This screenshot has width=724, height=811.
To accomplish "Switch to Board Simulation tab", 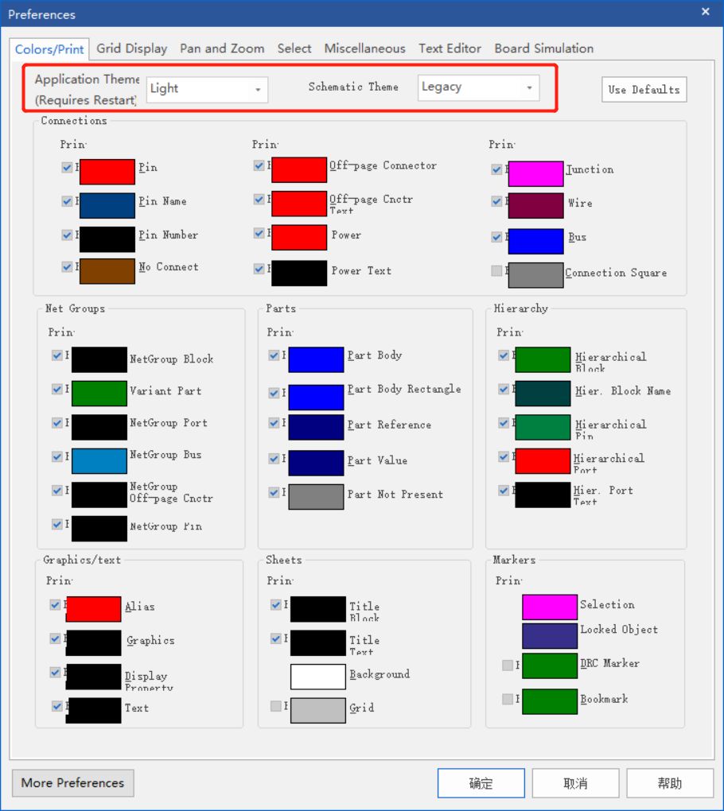I will click(x=544, y=49).
